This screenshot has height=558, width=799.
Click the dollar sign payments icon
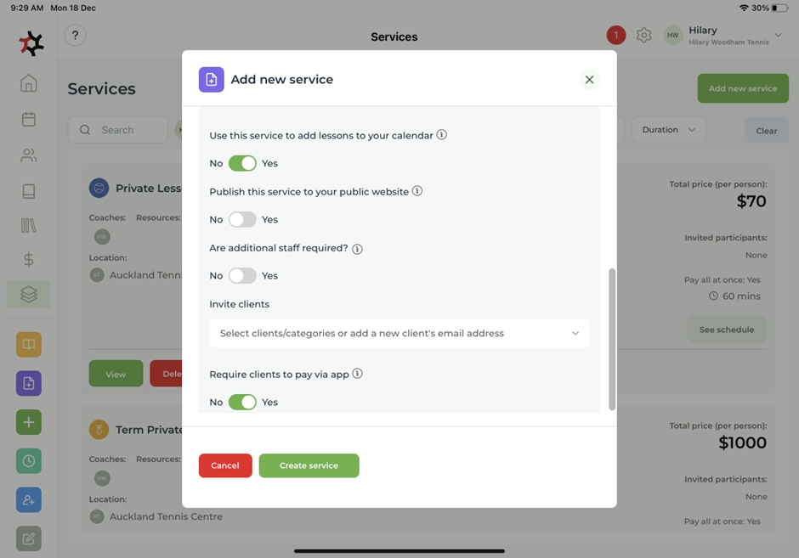coord(29,260)
